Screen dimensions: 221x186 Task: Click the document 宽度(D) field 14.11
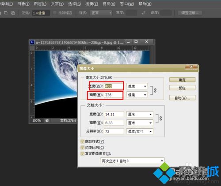click(114, 114)
